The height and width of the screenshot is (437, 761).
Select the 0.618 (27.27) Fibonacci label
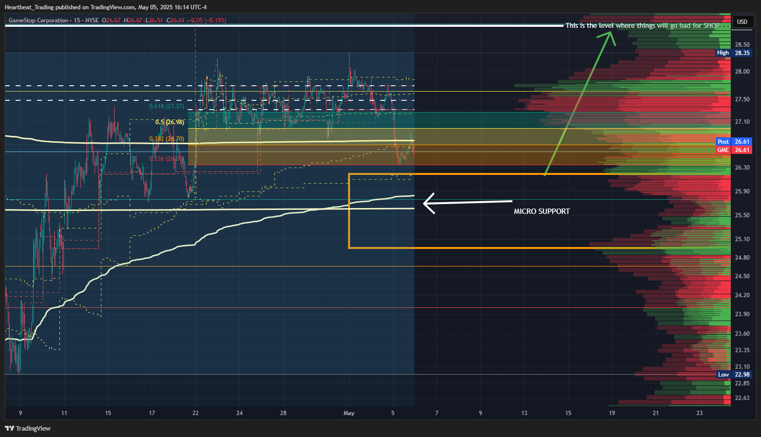point(167,106)
